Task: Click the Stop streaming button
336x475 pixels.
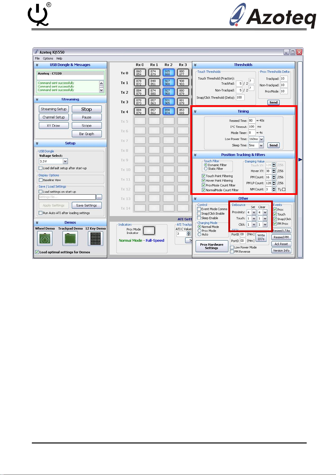Action: (87, 109)
